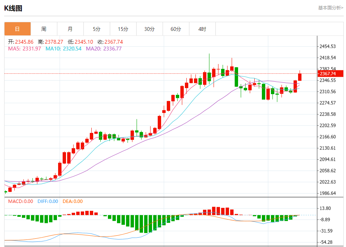Switch to the 月 monthly tab

[x=70, y=29]
